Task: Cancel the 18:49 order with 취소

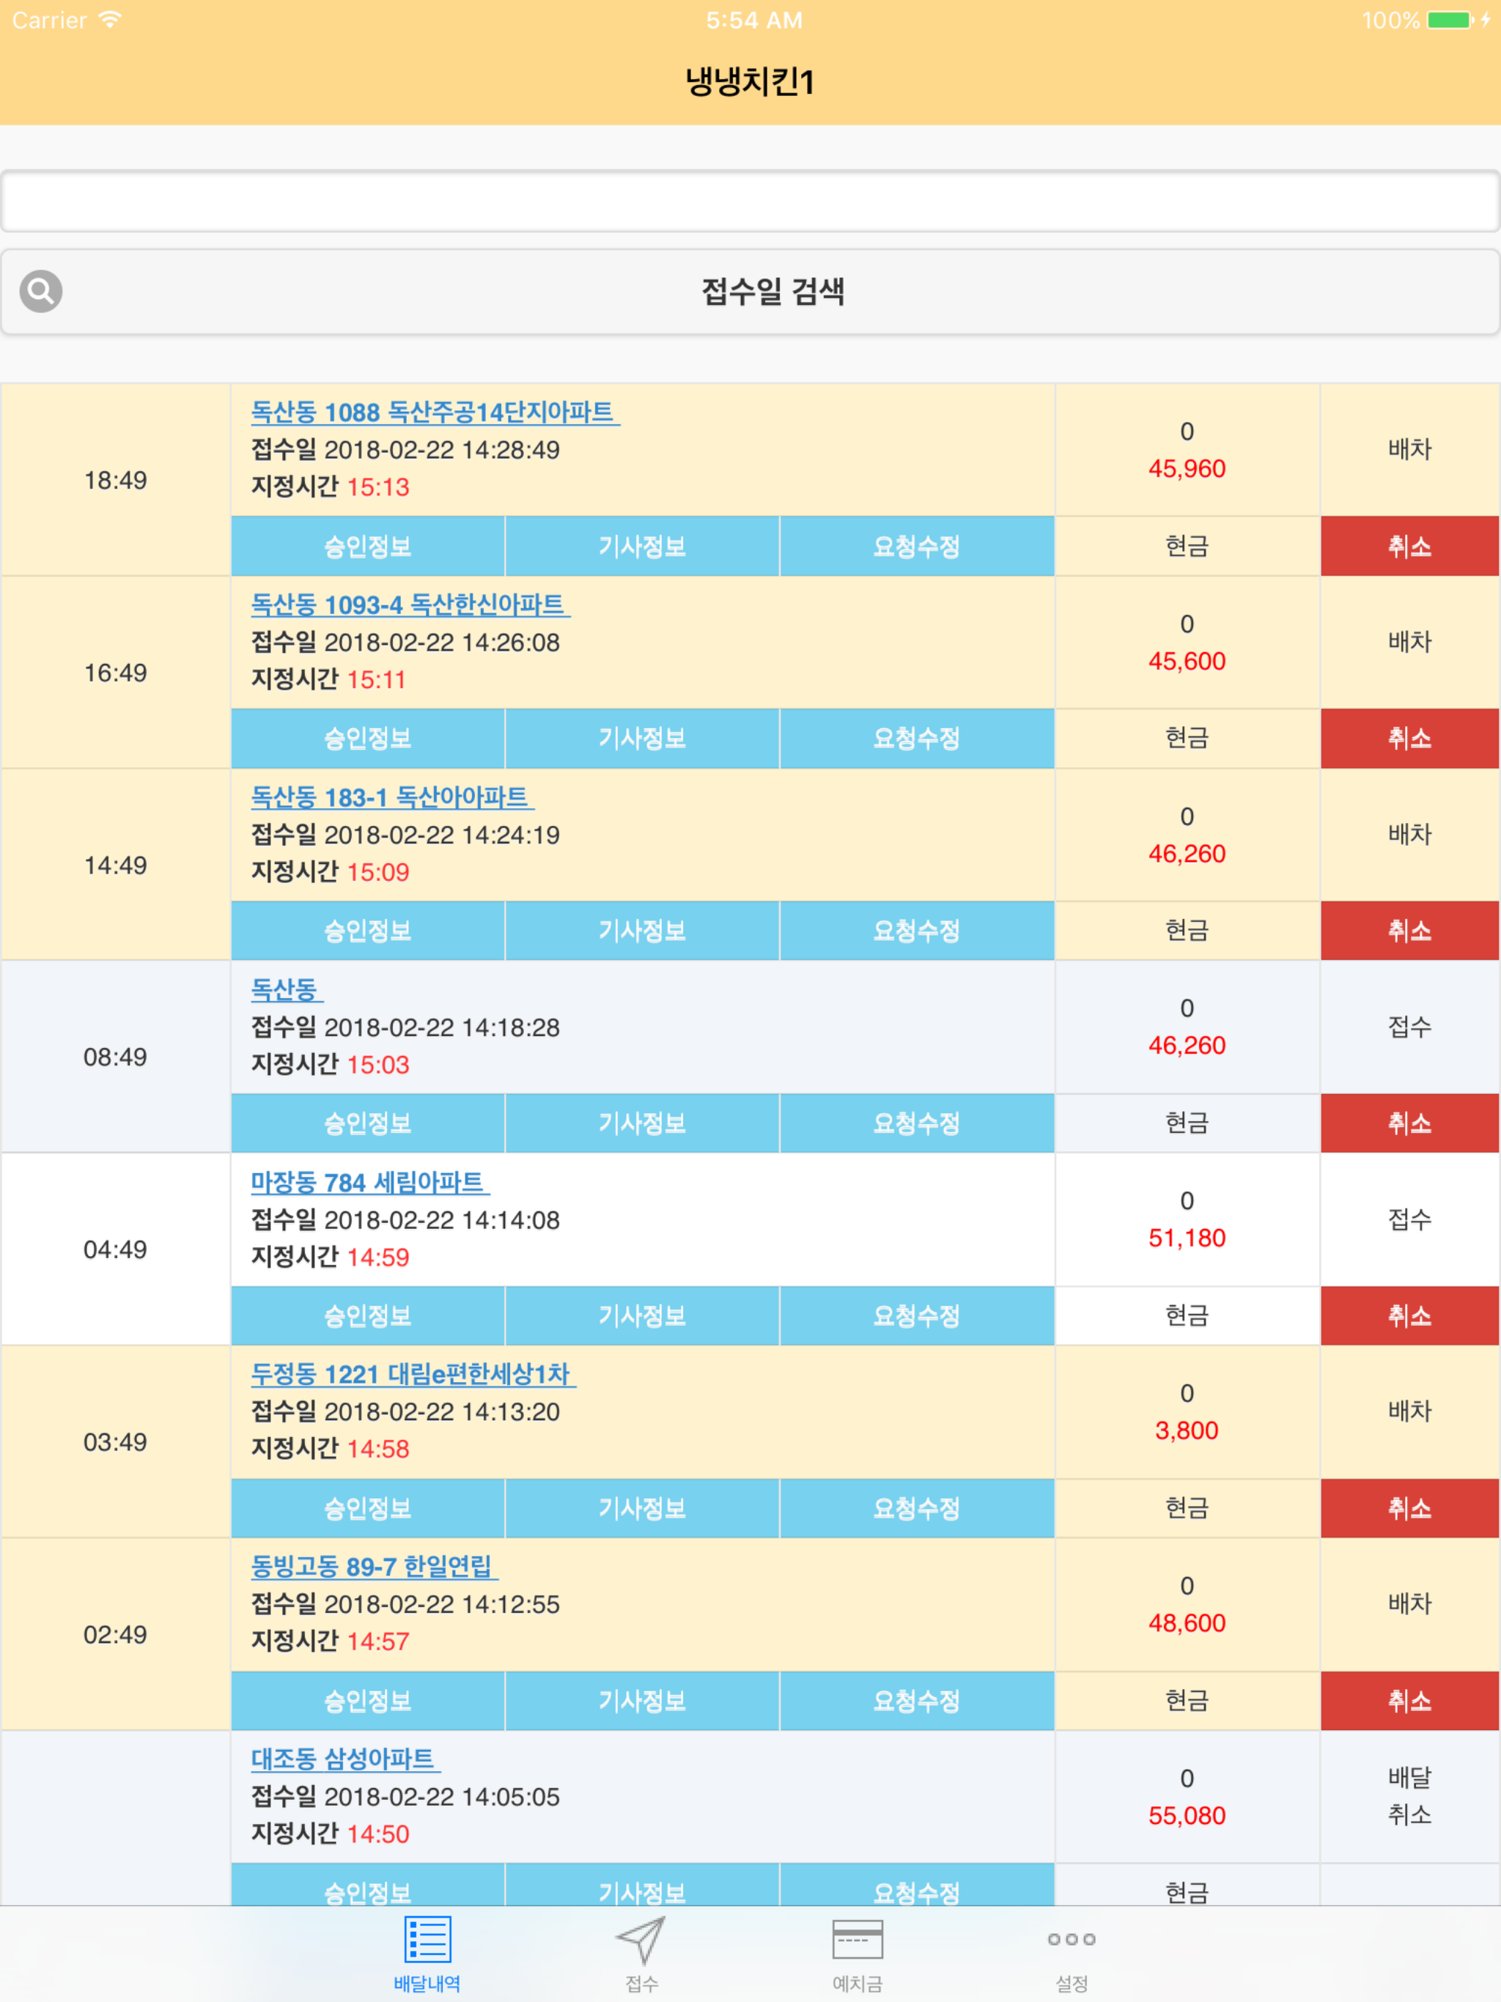Action: [1409, 547]
